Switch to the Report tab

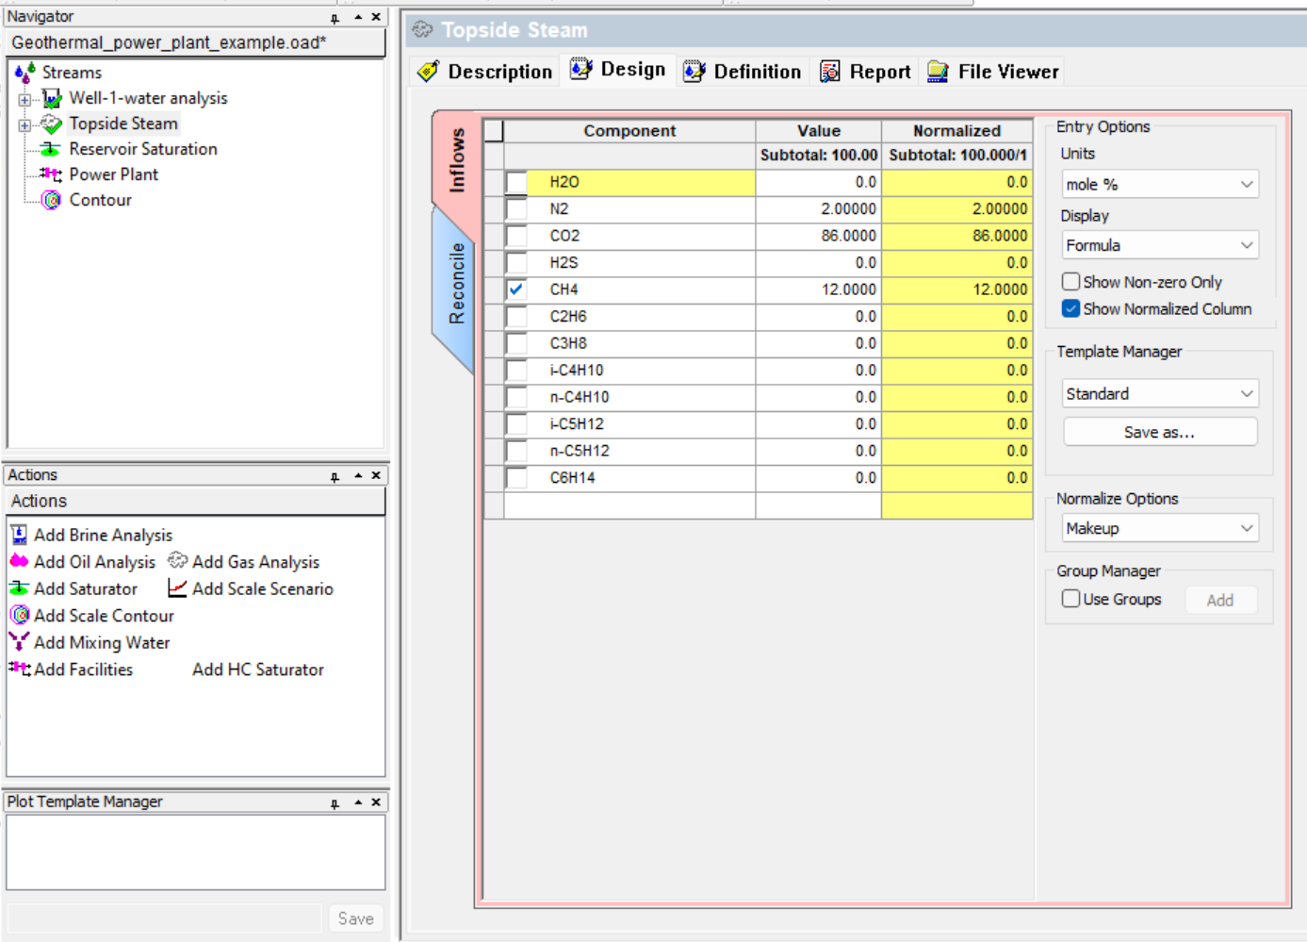(865, 72)
